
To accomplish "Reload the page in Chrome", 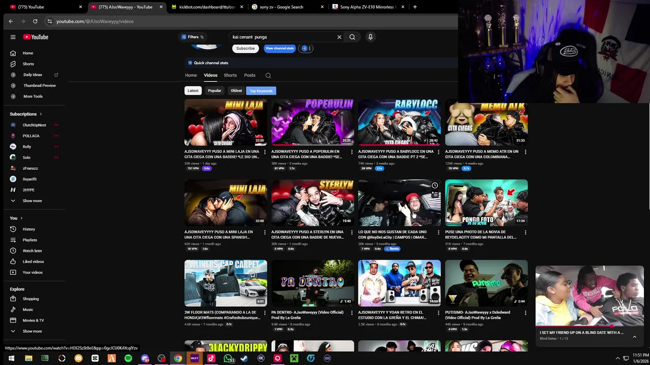I will [35, 21].
